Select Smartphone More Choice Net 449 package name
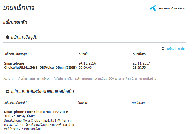Image resolution: width=192 pixels, height=134 pixels. 36,114
